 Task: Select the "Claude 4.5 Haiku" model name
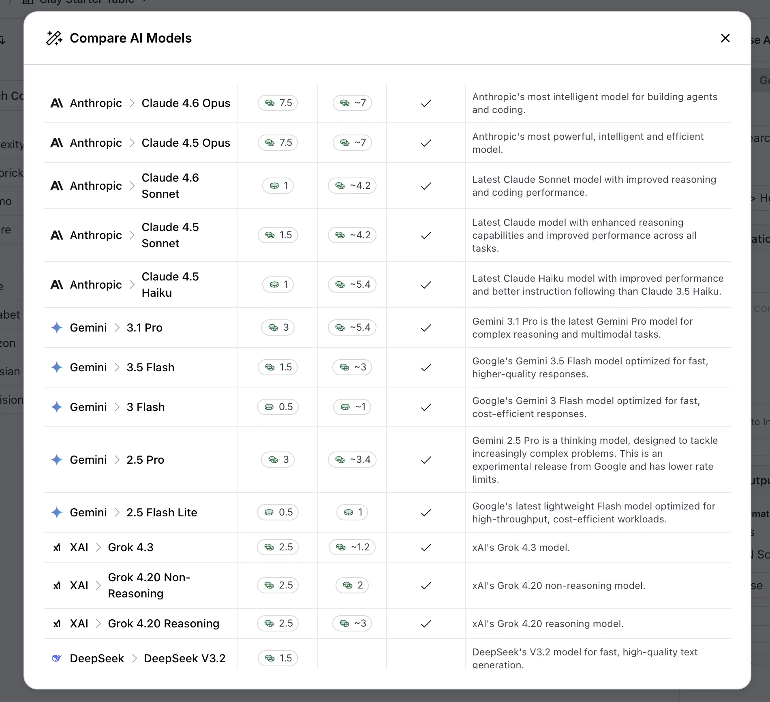click(x=170, y=285)
